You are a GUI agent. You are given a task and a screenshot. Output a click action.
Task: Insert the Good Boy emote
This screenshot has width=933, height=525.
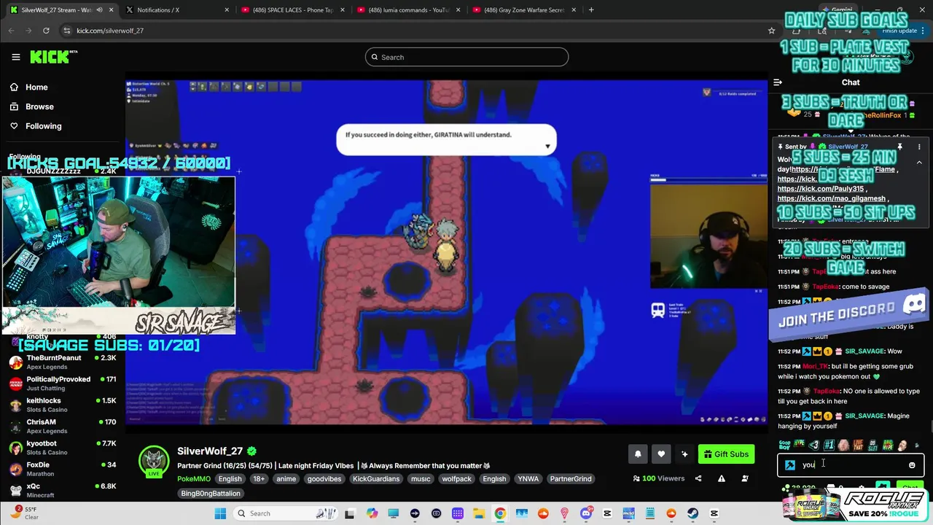[x=784, y=445]
